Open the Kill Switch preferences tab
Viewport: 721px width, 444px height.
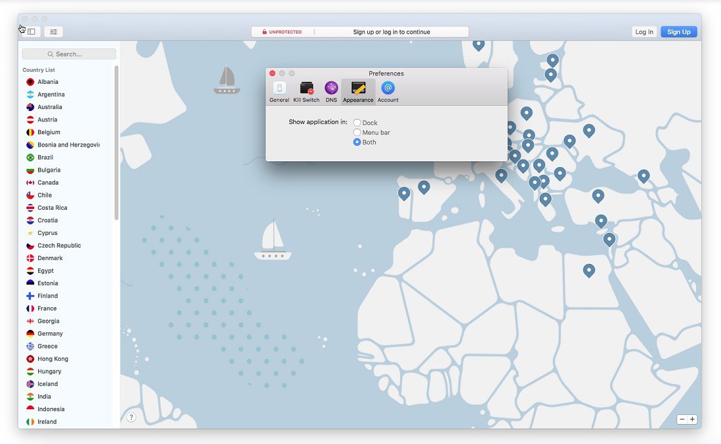306,92
